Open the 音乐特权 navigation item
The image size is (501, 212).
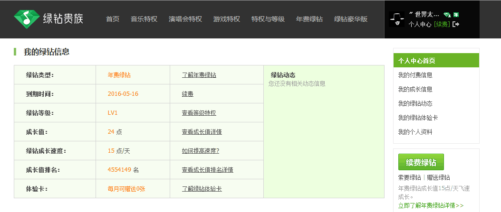coord(144,19)
